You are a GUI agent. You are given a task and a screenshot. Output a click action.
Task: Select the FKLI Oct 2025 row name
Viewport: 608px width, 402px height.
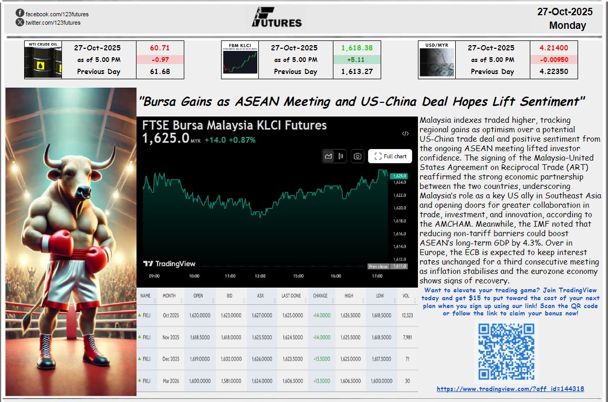[x=146, y=315]
